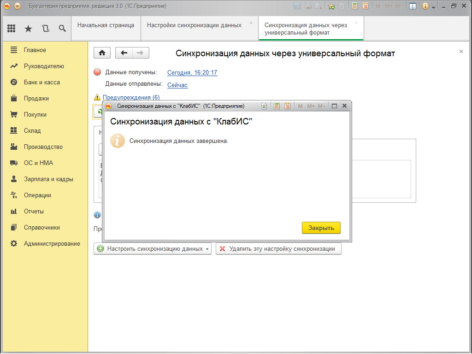Close the form with the gray x
The width and height of the screenshot is (472, 354).
point(461,52)
